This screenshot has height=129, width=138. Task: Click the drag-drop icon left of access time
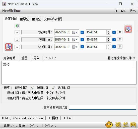pos(9,47)
